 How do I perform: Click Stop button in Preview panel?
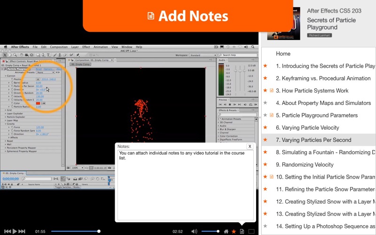[x=230, y=104]
